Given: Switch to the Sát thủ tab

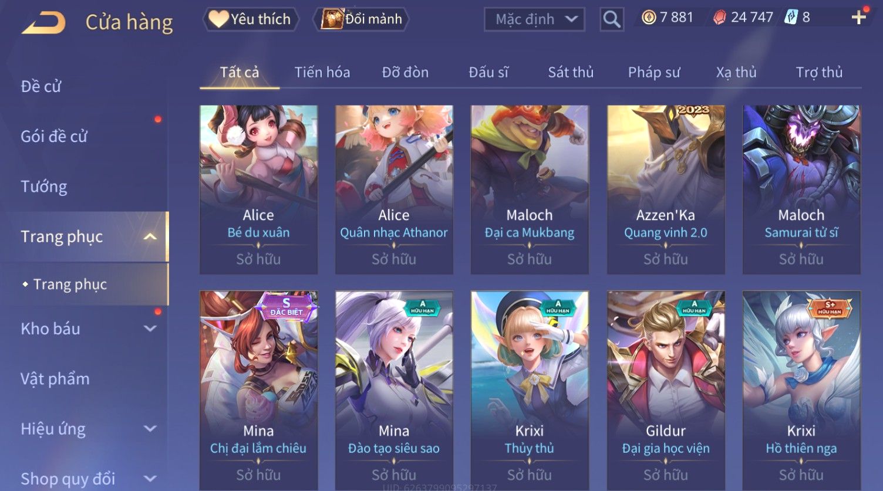Looking at the screenshot, I should click(571, 72).
